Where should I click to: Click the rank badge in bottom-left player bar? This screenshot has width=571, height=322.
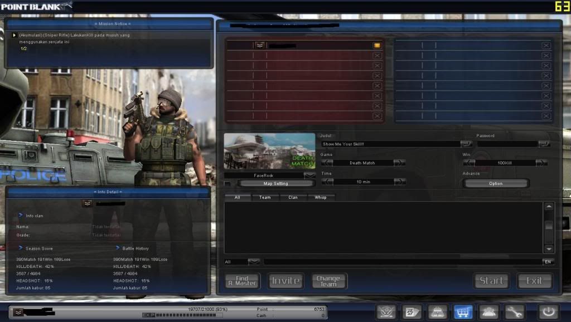18,312
